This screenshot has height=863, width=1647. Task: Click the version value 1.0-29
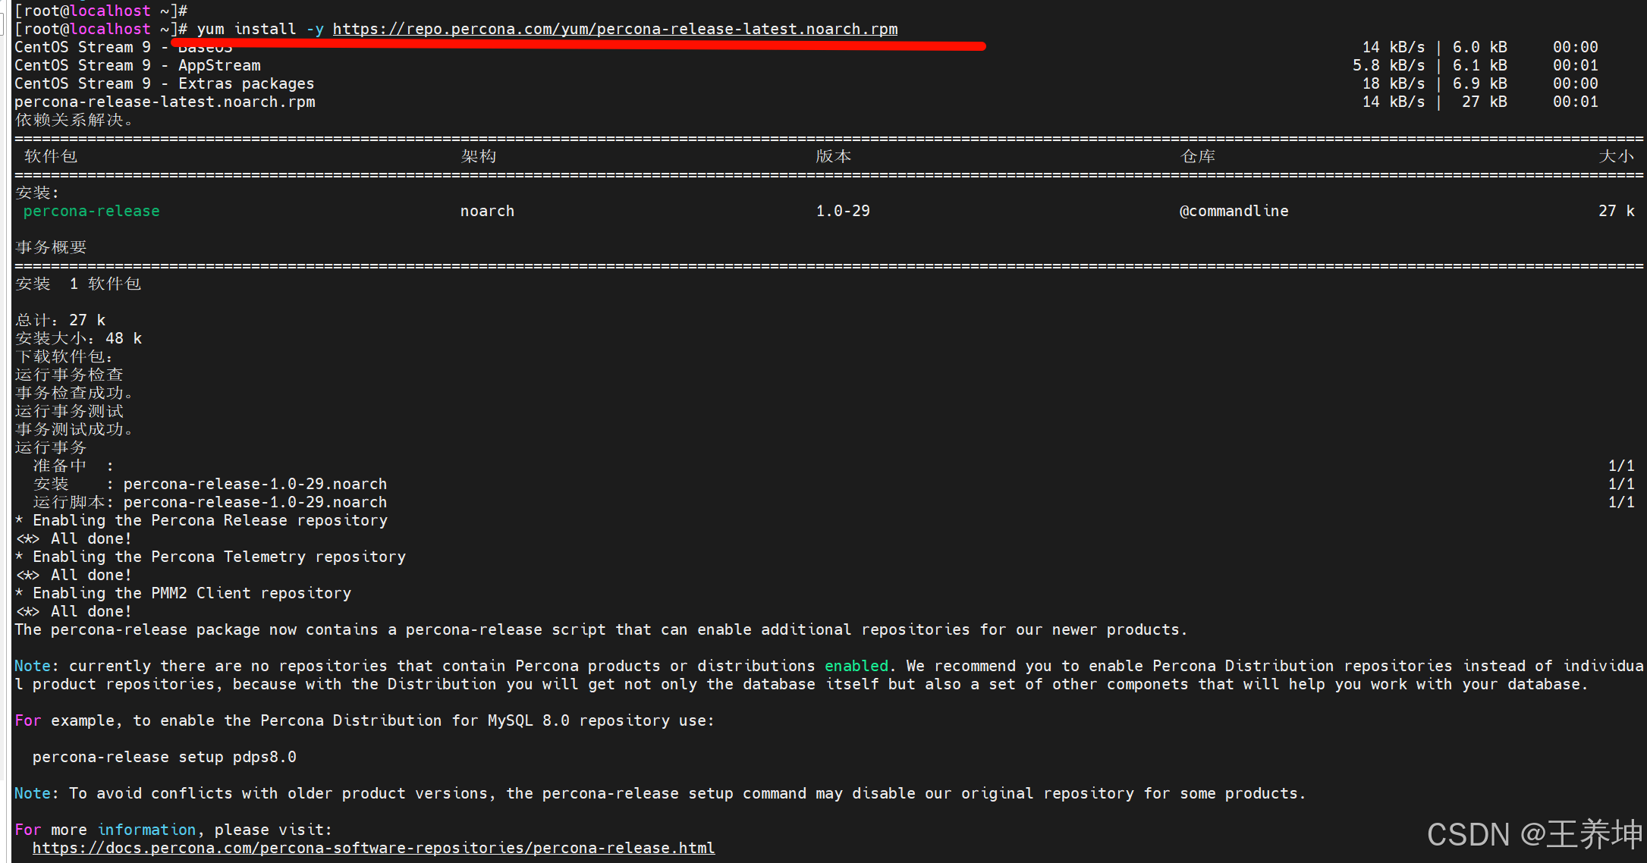click(x=842, y=211)
